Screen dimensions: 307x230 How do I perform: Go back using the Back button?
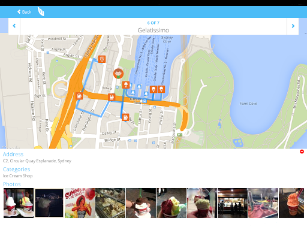tap(24, 12)
